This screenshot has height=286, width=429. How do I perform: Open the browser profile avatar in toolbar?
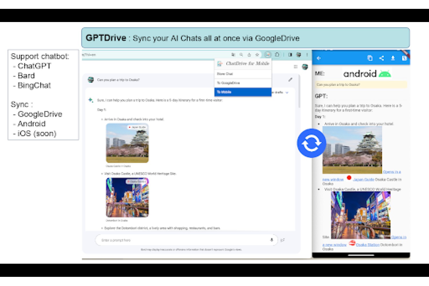click(299, 55)
